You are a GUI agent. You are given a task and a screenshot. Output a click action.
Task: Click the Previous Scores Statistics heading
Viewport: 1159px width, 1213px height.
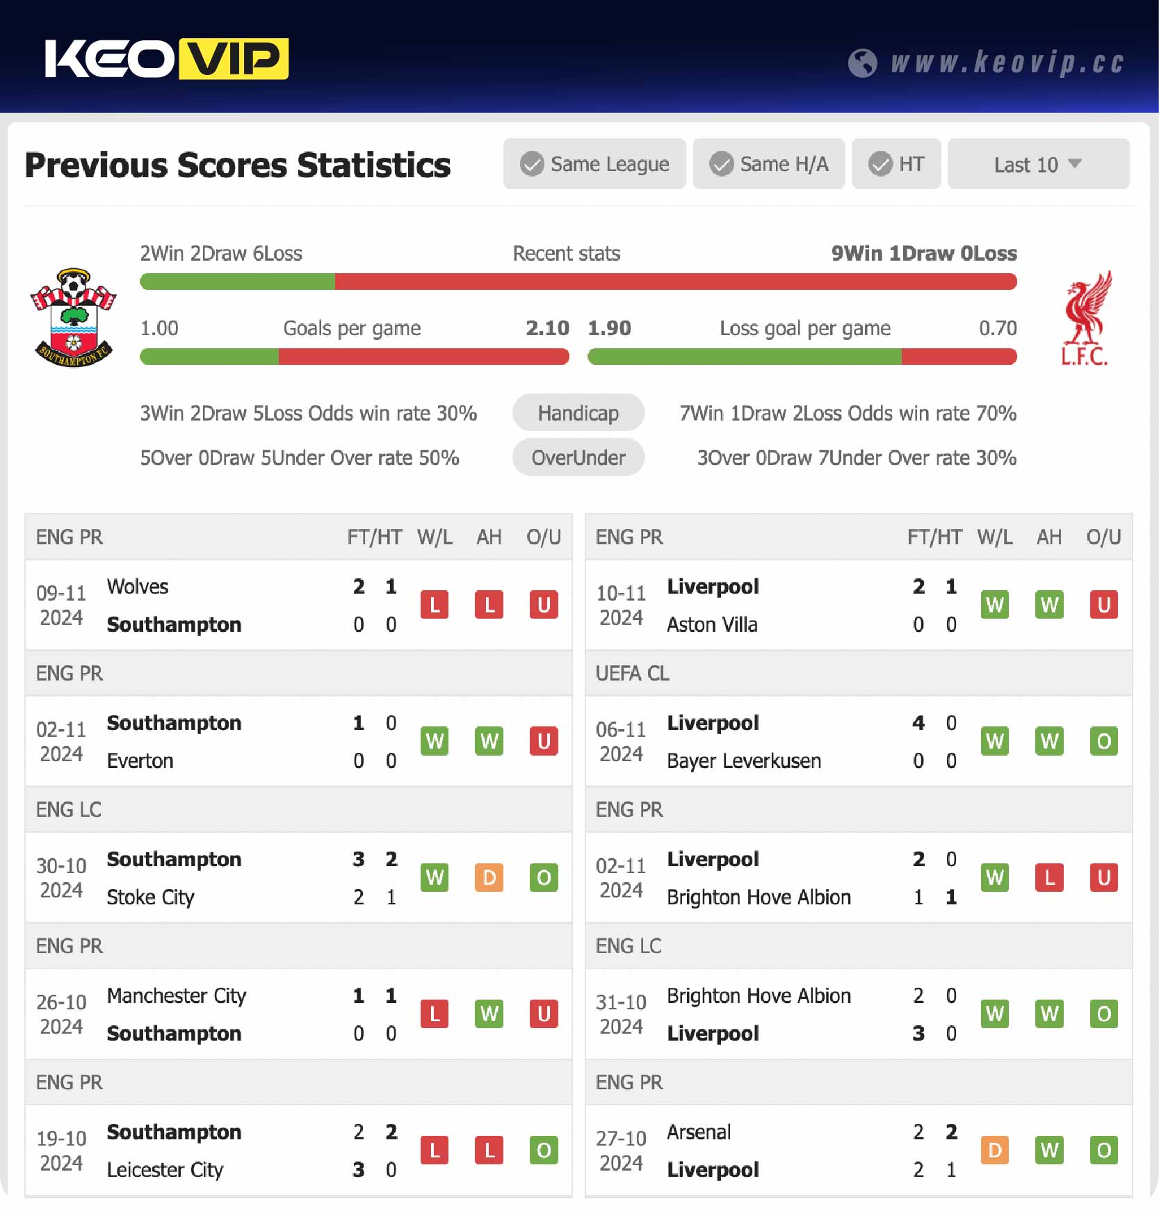coord(237,165)
